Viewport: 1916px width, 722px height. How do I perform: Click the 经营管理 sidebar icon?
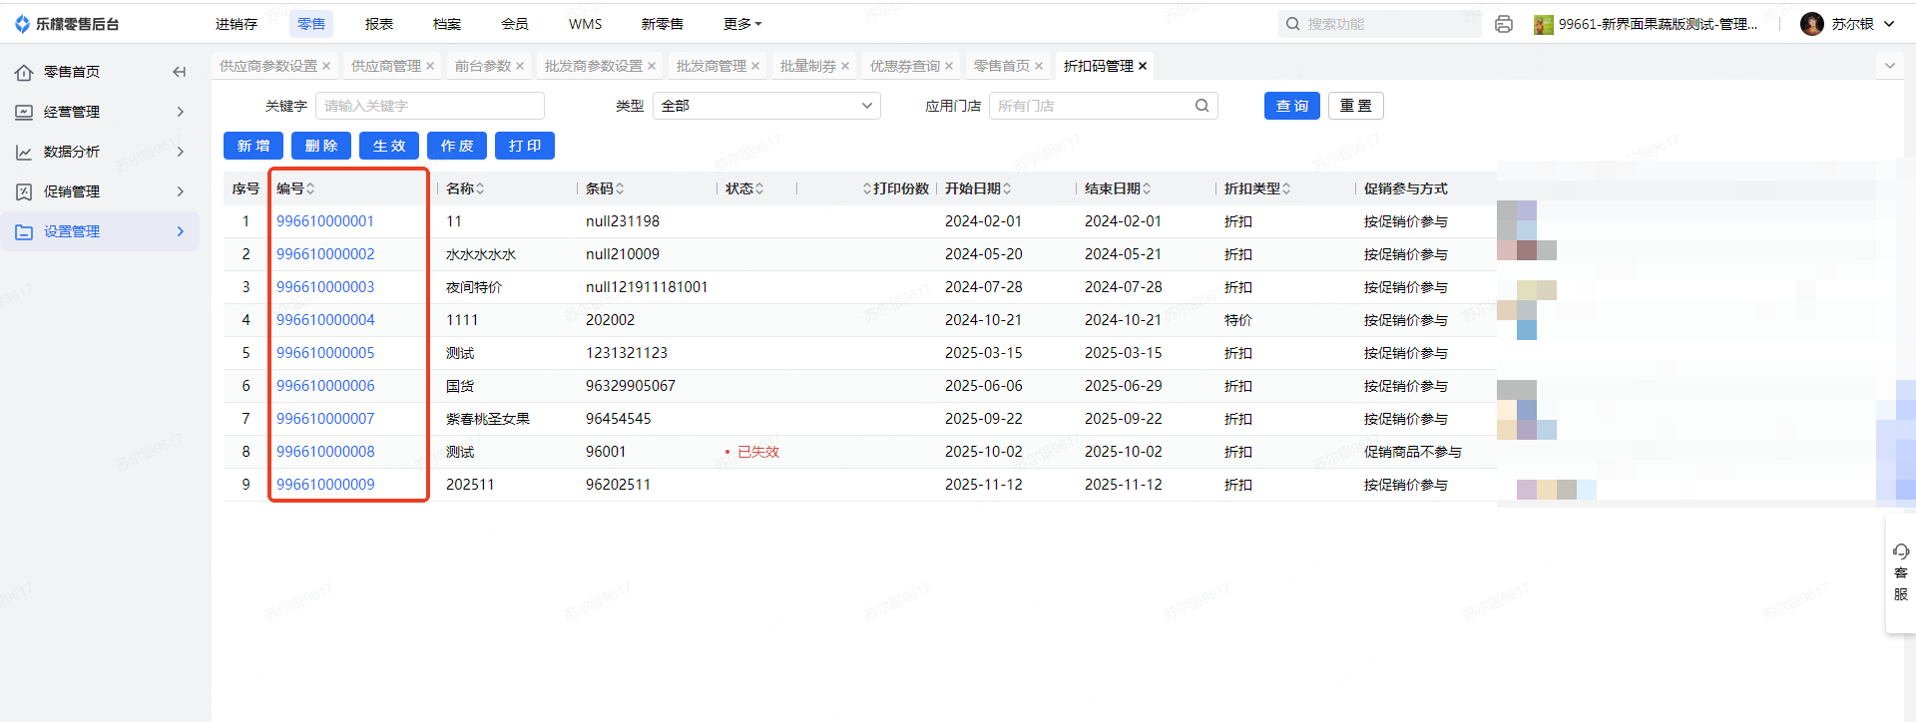pos(24,112)
